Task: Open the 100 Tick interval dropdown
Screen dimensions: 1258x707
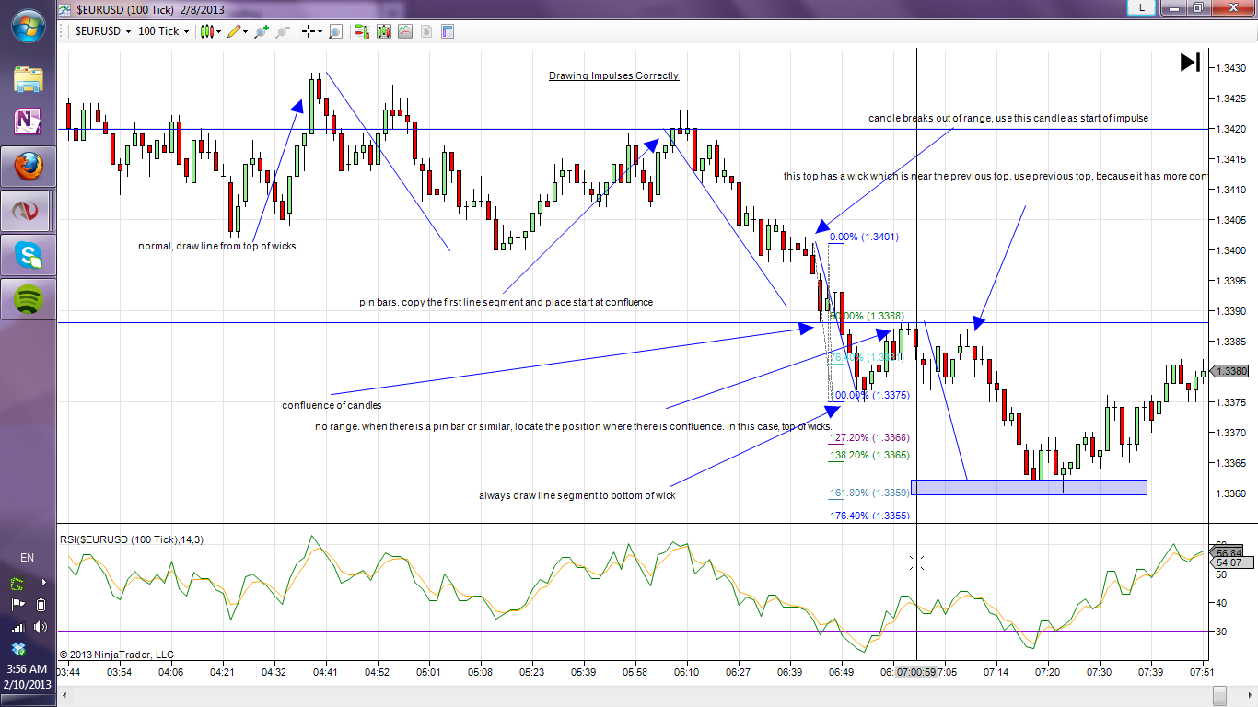Action: [x=163, y=31]
